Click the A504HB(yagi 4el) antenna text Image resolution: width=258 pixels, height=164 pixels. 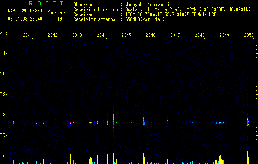pyautogui.click(x=145, y=19)
